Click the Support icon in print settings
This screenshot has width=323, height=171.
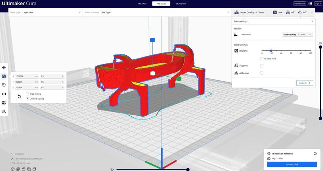[236, 65]
